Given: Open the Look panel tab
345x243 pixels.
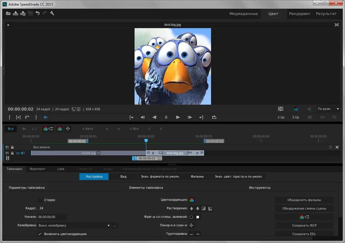Looking at the screenshot, I should coord(61,169).
